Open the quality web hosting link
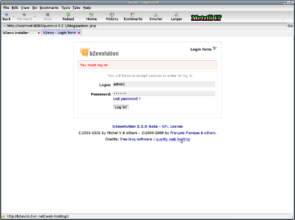This screenshot has height=220, width=295. 173,140
